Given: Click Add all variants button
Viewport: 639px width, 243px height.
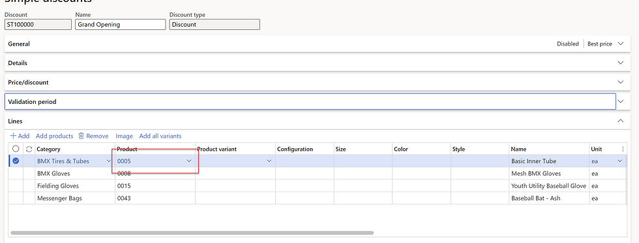Looking at the screenshot, I should (160, 136).
